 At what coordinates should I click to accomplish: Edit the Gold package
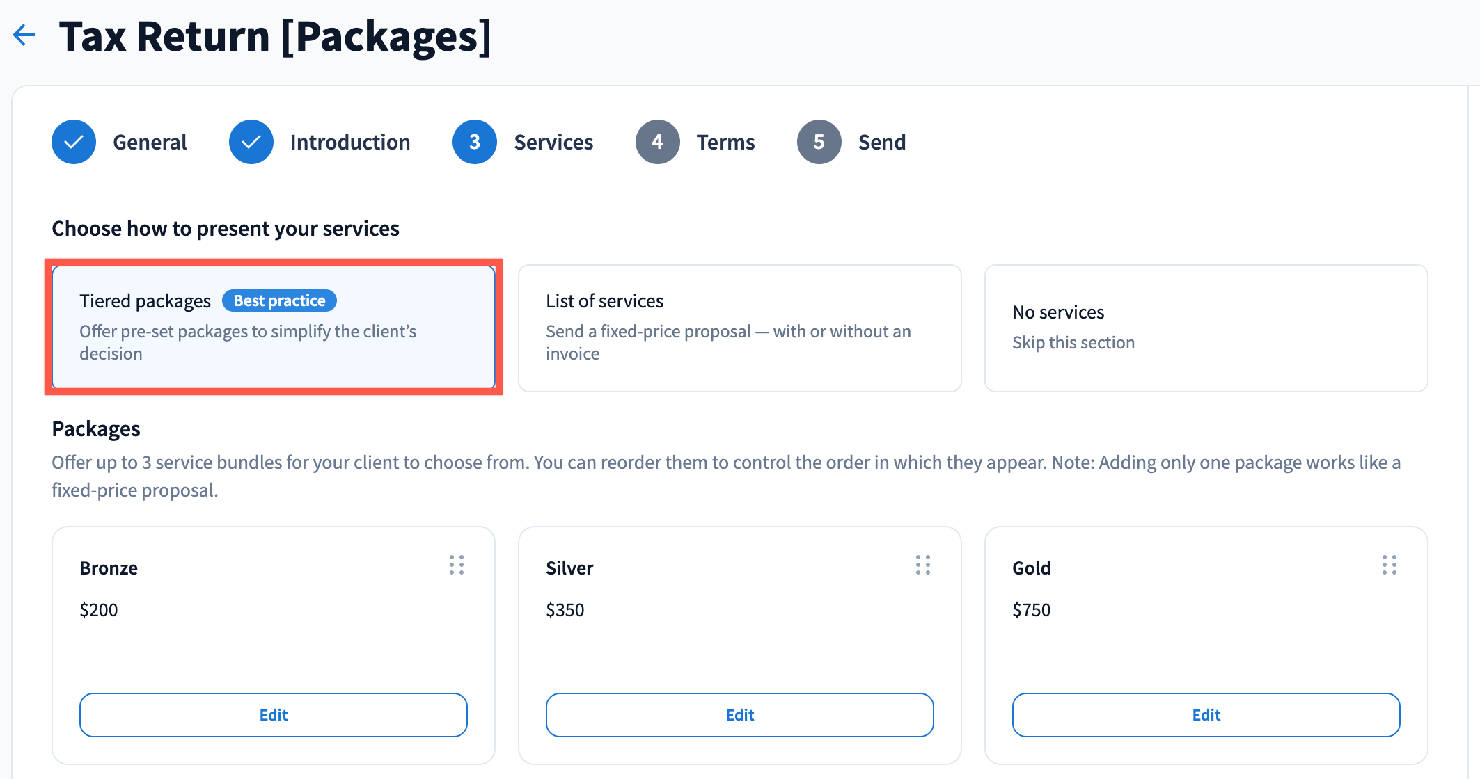[x=1206, y=715]
